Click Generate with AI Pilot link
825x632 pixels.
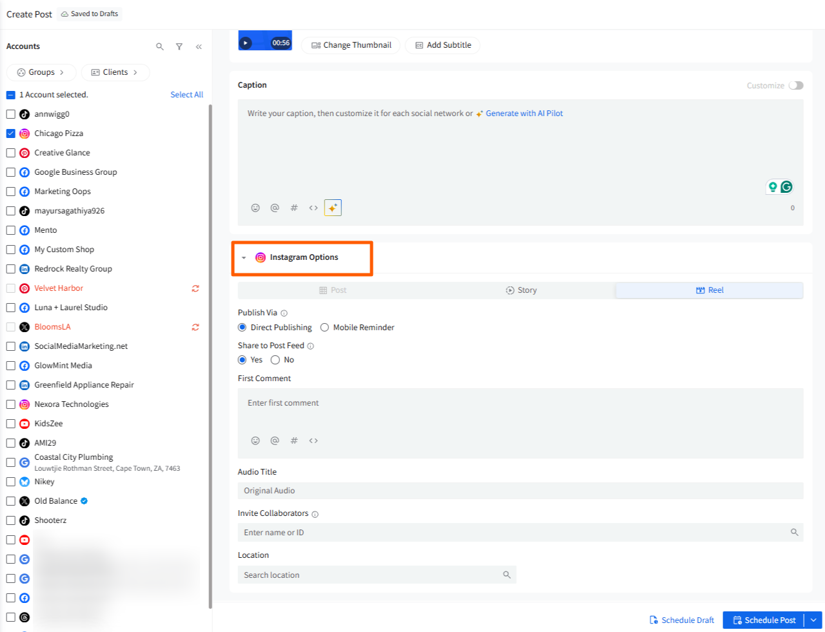click(x=524, y=114)
